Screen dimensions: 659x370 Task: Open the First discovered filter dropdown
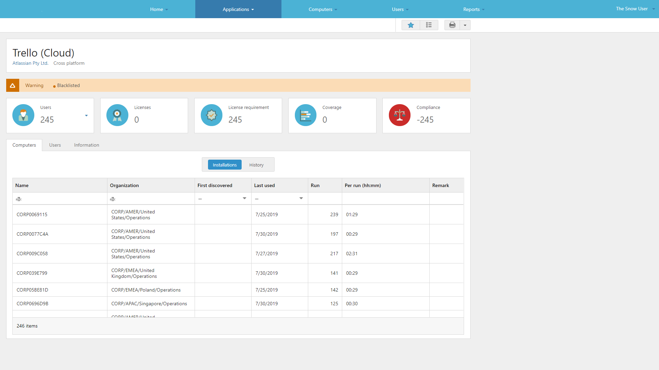coord(244,198)
